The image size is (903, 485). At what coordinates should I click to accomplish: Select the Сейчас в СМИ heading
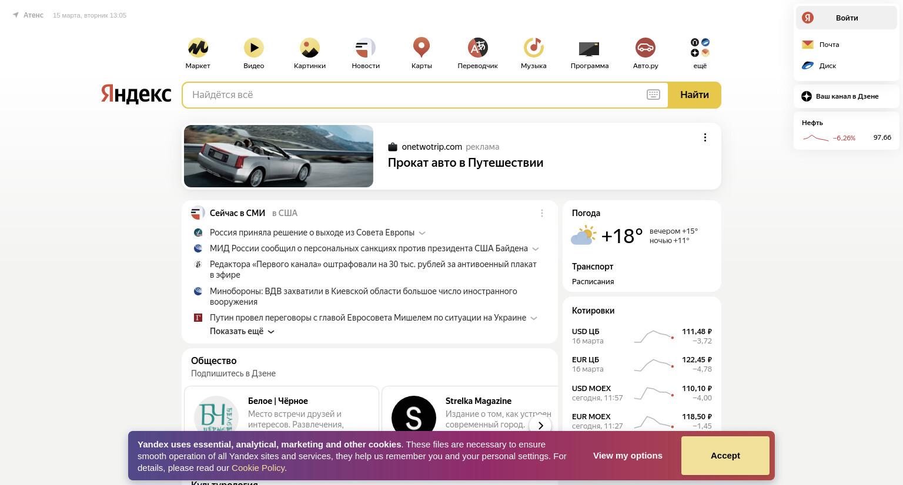238,213
